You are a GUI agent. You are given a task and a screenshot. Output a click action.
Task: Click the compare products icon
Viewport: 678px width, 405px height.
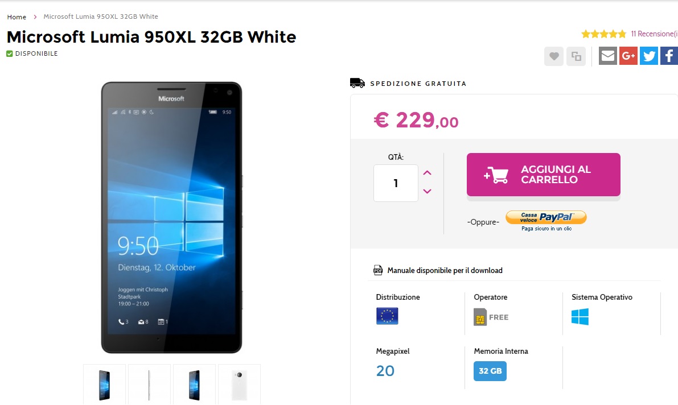(x=576, y=56)
